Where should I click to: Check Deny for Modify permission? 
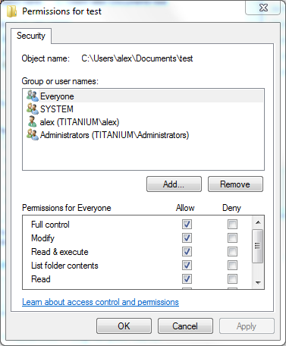pyautogui.click(x=232, y=238)
